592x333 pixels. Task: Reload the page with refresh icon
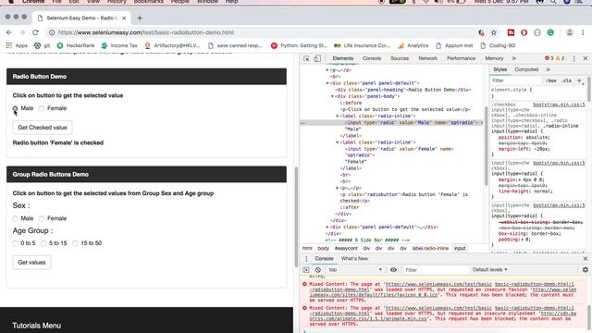click(35, 32)
